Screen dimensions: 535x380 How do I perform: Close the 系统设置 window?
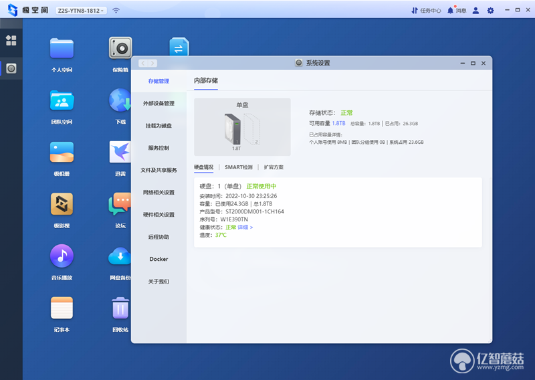(x=484, y=63)
